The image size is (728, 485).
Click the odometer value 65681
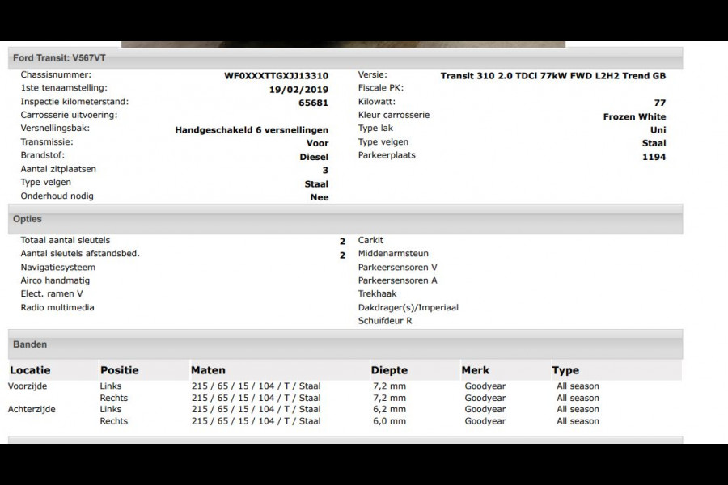pyautogui.click(x=313, y=103)
